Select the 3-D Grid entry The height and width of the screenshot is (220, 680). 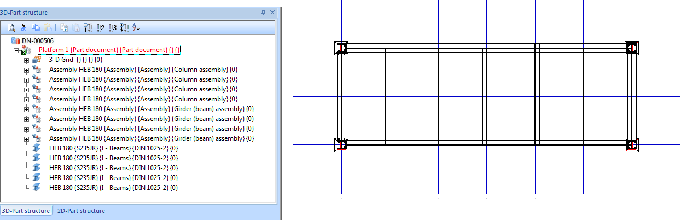pyautogui.click(x=75, y=60)
